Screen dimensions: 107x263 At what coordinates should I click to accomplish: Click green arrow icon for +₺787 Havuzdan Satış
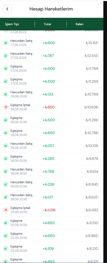(x=6, y=56)
